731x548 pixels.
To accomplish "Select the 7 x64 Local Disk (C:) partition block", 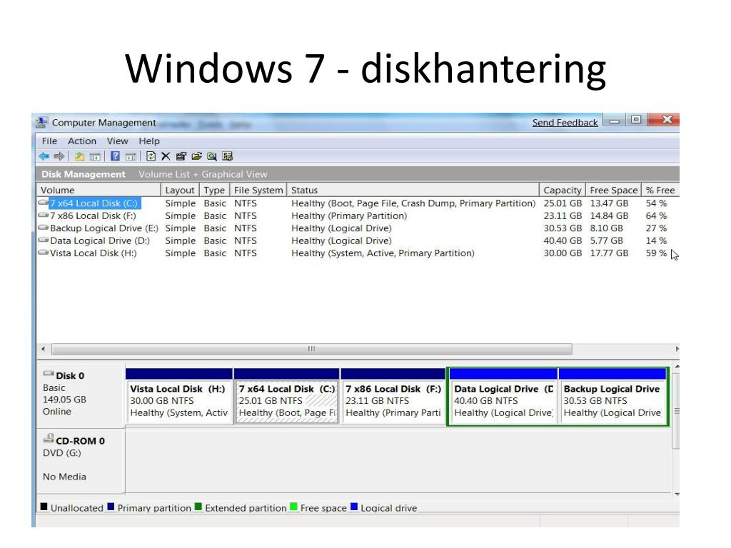I will pyautogui.click(x=286, y=396).
